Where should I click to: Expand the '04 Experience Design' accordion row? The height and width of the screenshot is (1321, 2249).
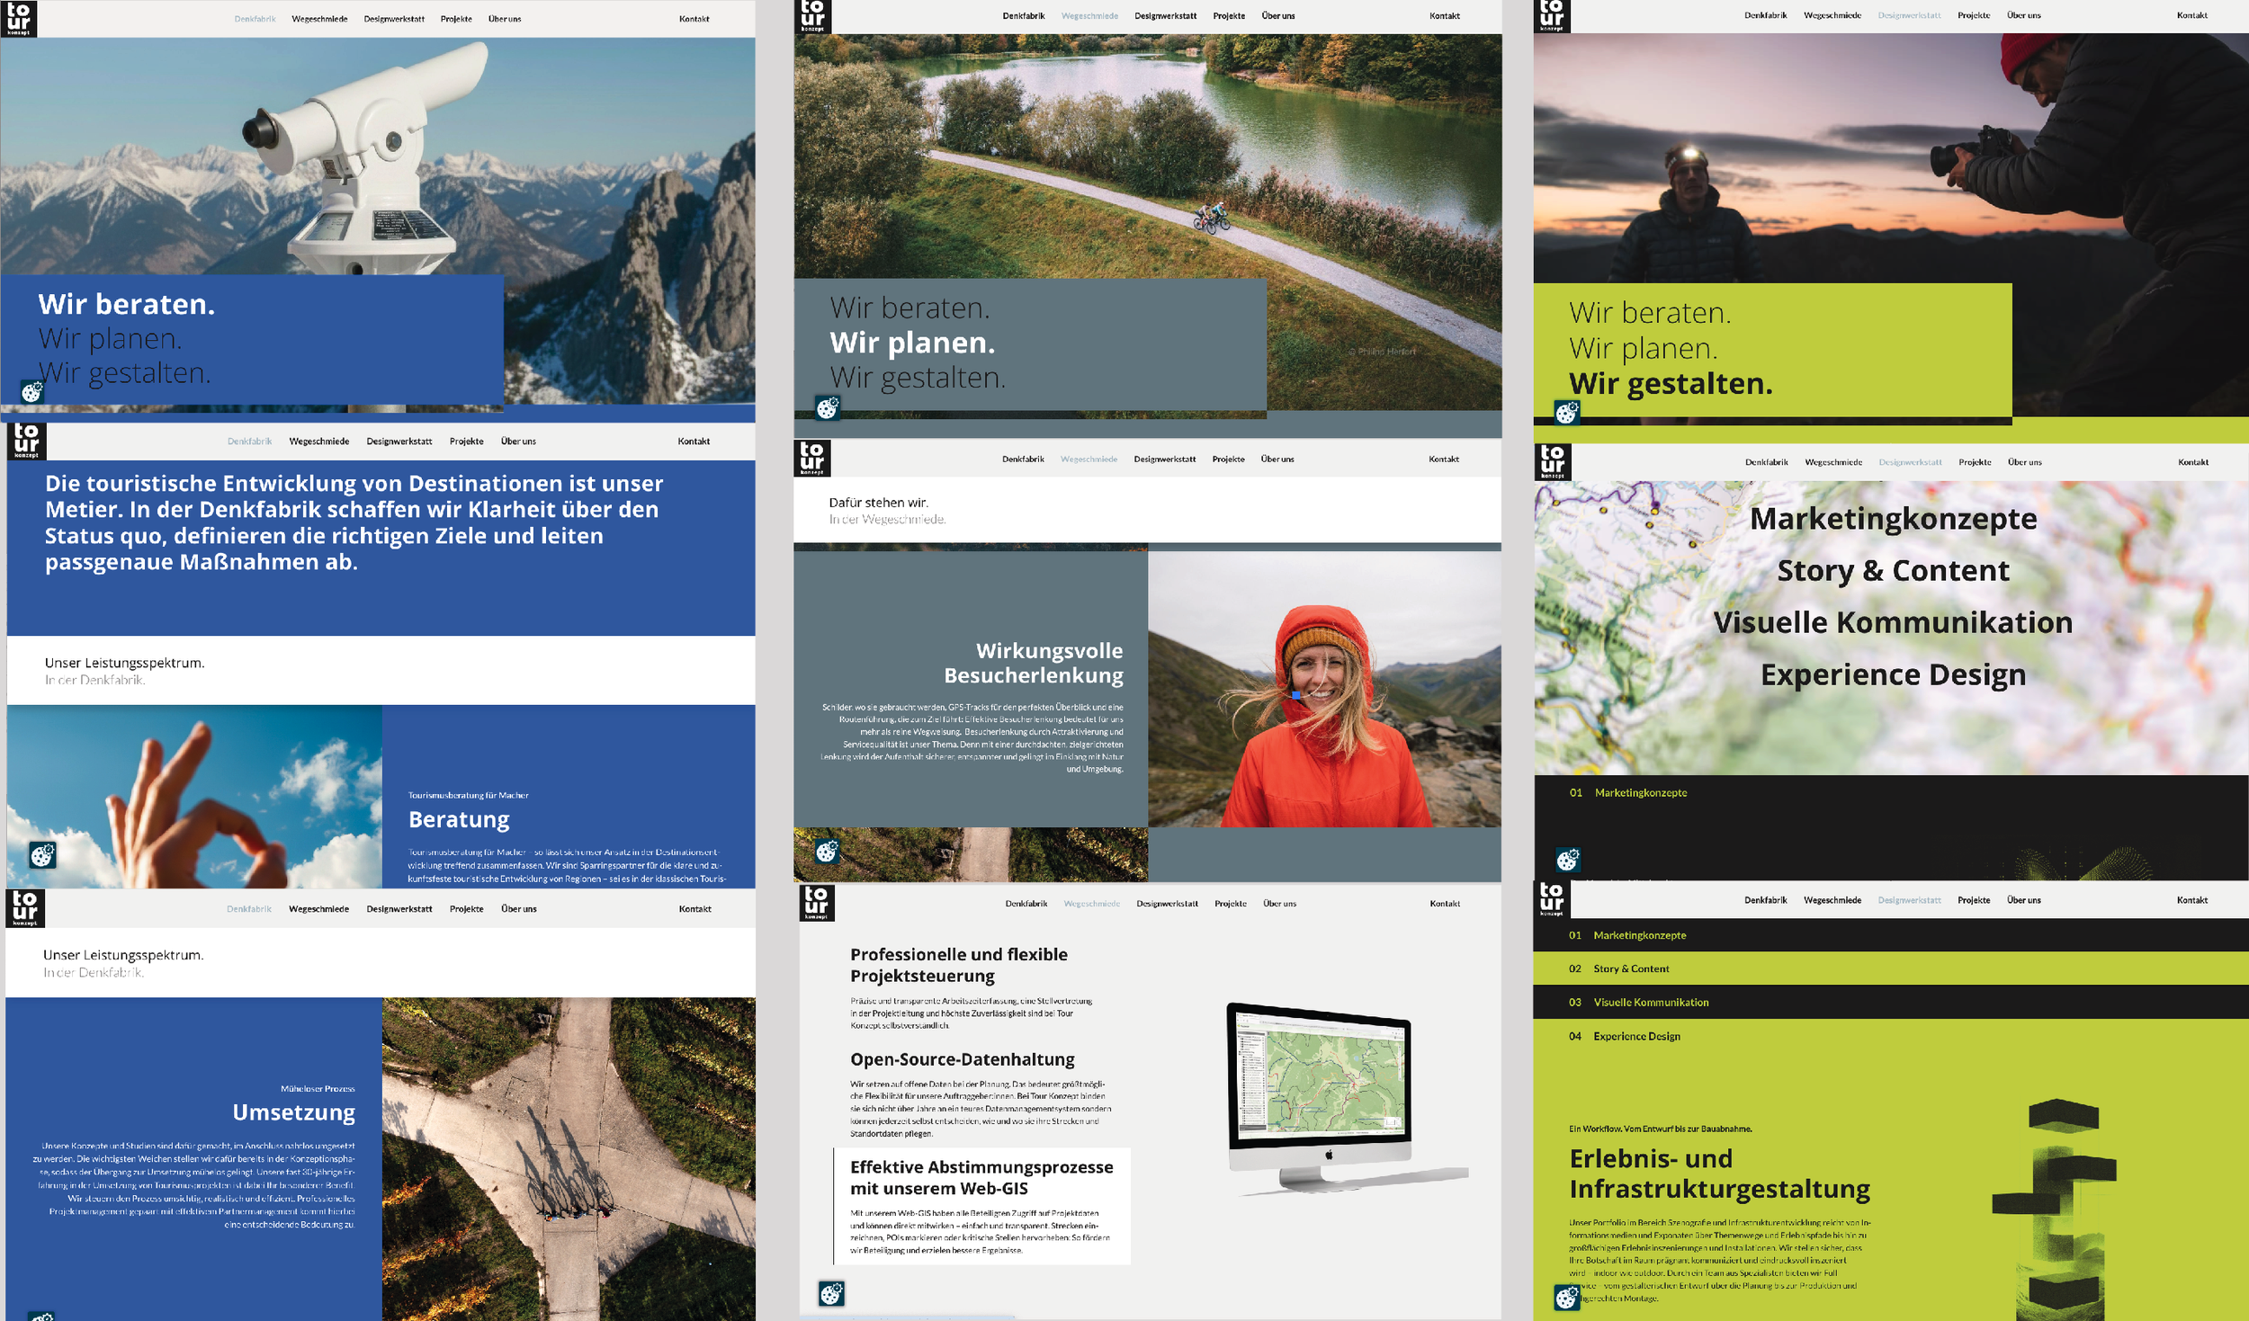click(x=1891, y=1036)
